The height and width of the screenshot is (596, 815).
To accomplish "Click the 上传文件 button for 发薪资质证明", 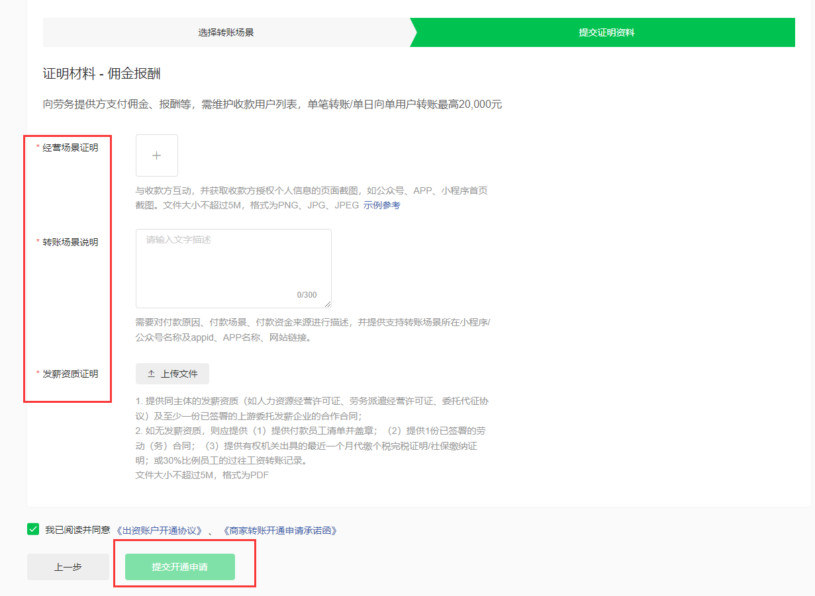I will pyautogui.click(x=172, y=374).
